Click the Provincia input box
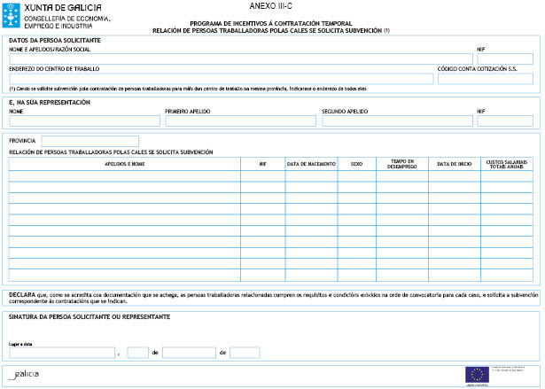 [x=90, y=141]
